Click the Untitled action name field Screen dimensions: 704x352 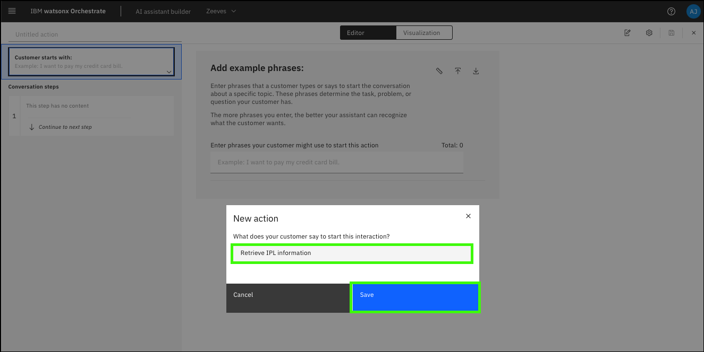pyautogui.click(x=95, y=34)
